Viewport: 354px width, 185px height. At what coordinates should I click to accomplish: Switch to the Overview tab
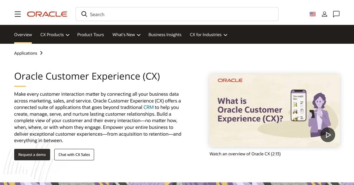(23, 35)
